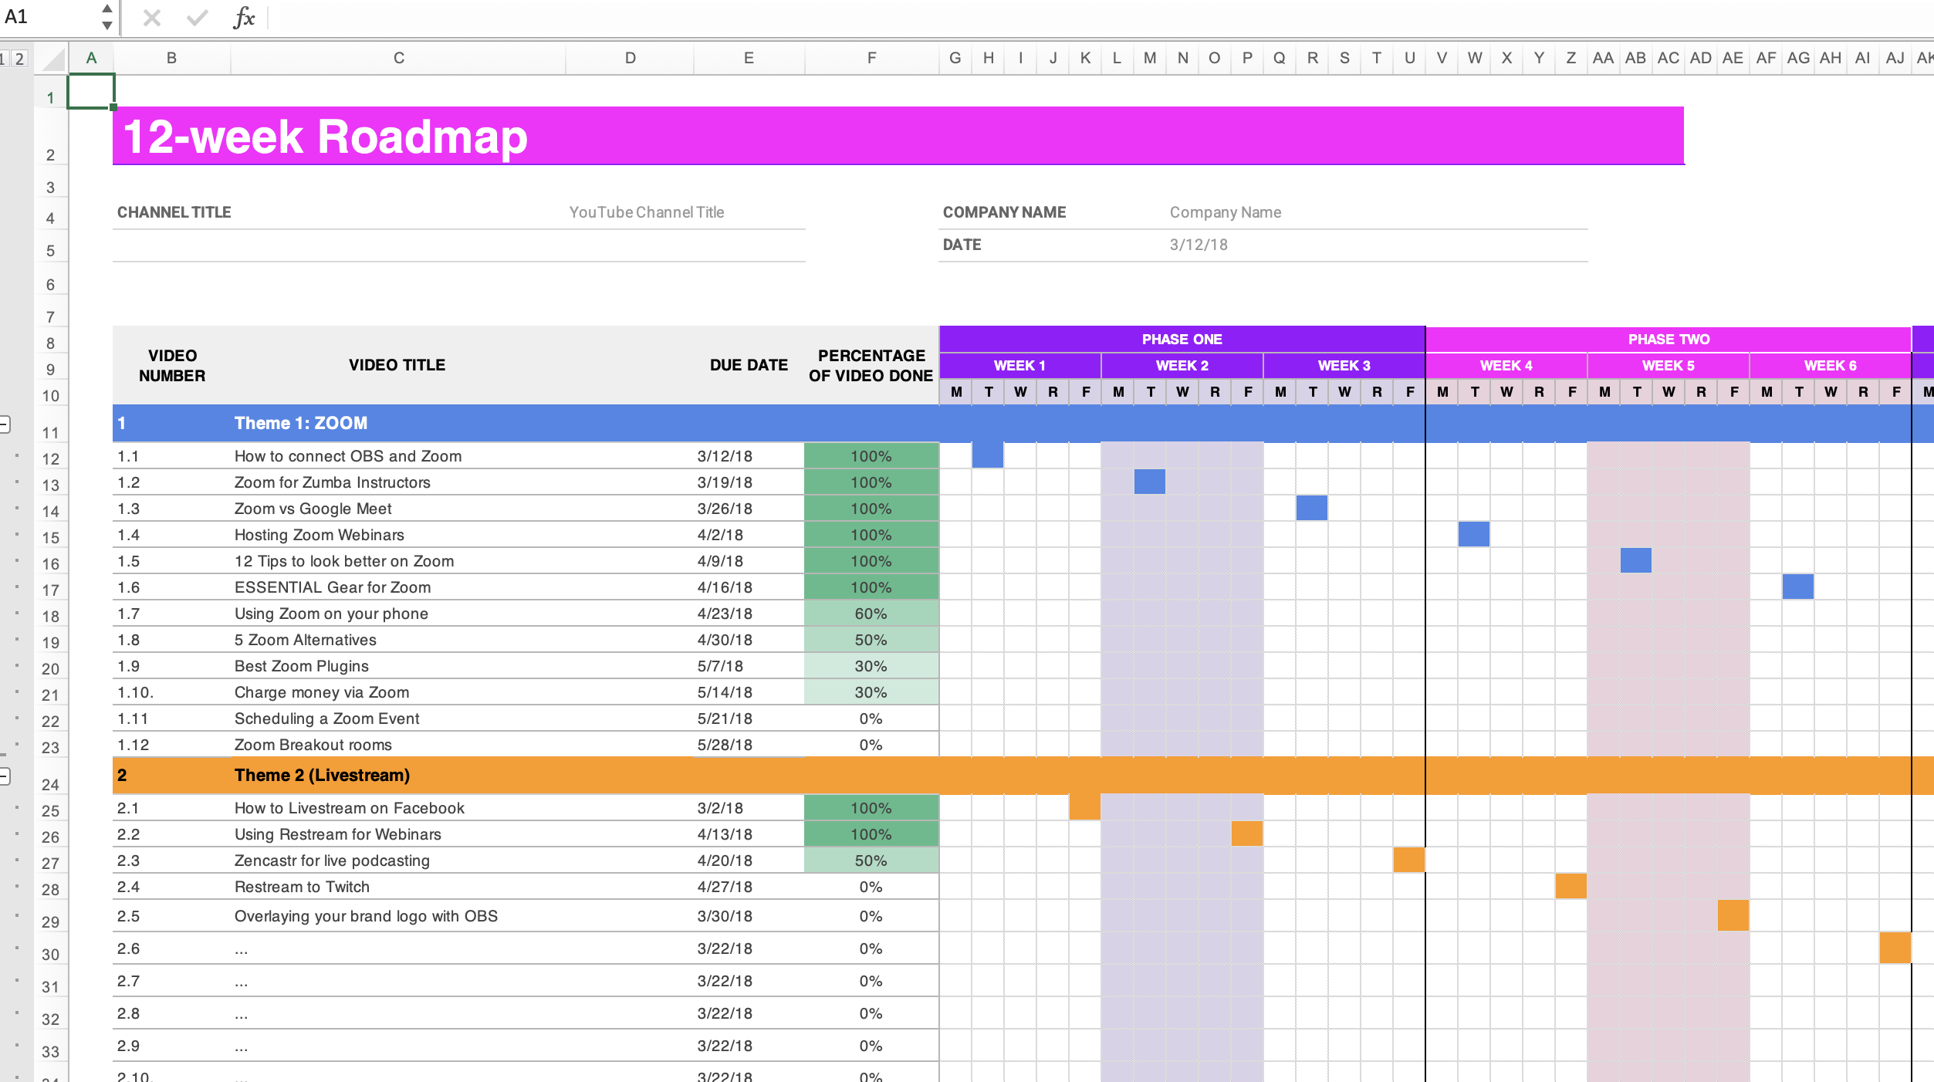Viewport: 1934px width, 1082px height.
Task: Select column F header
Action: click(871, 58)
